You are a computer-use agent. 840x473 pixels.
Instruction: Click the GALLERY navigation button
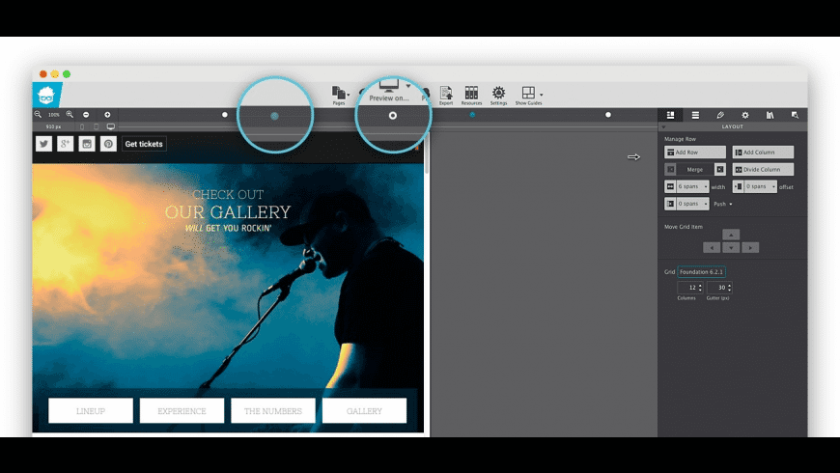364,411
